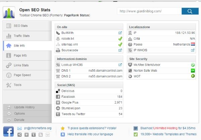This screenshot has height=140, width=201.
Task: Focus the giardiniblog.com URL input field
Action: pyautogui.click(x=149, y=11)
